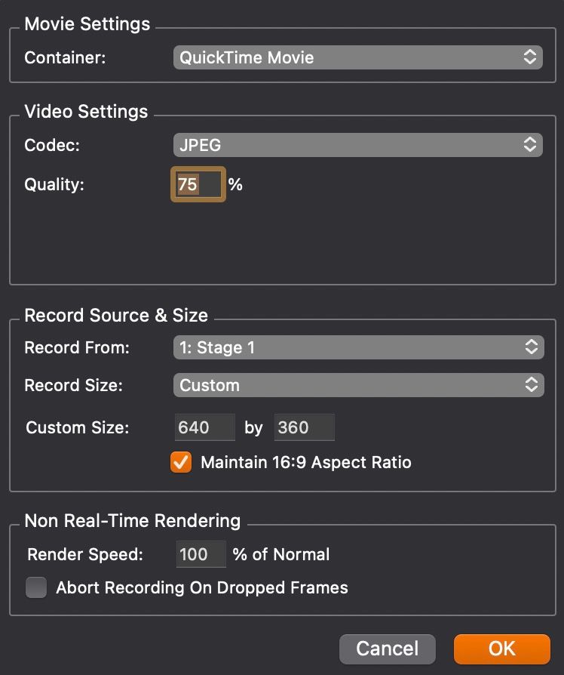Uncheck Maintain 16:9 Aspect Ratio
Image resolution: width=564 pixels, height=675 pixels.
point(181,462)
